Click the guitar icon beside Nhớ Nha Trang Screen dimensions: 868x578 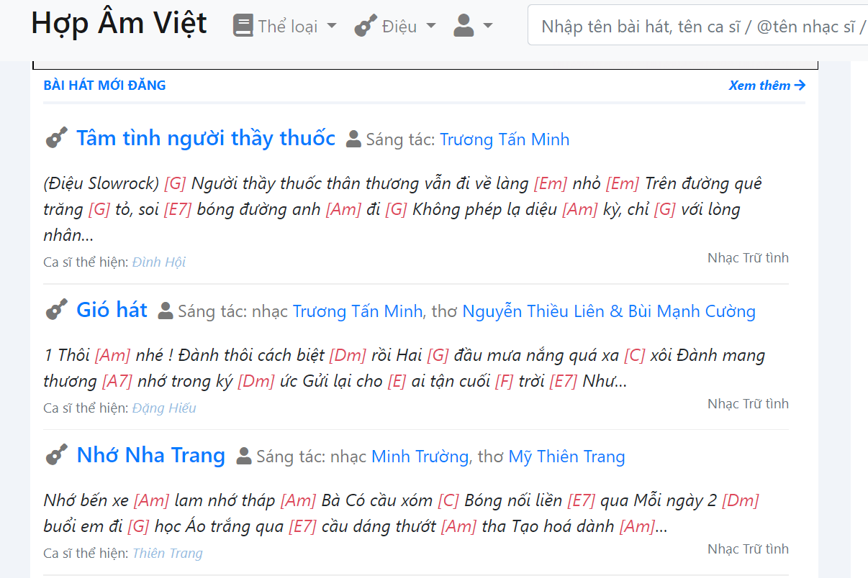(56, 455)
